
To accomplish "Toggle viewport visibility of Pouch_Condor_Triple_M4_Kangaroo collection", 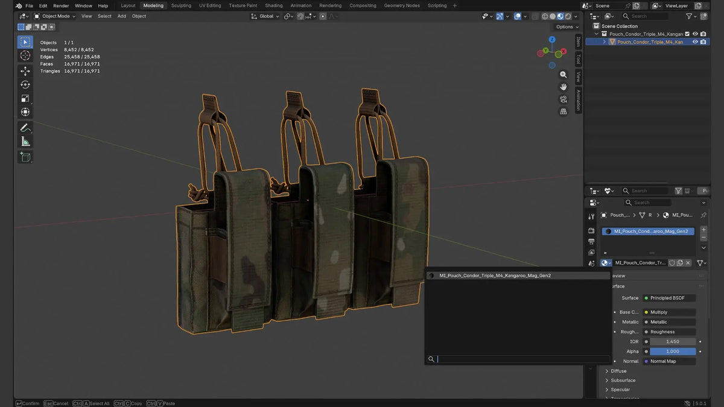I will [695, 34].
